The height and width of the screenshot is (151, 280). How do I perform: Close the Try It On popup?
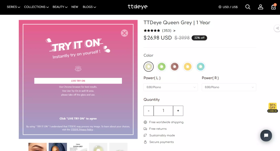pyautogui.click(x=124, y=33)
